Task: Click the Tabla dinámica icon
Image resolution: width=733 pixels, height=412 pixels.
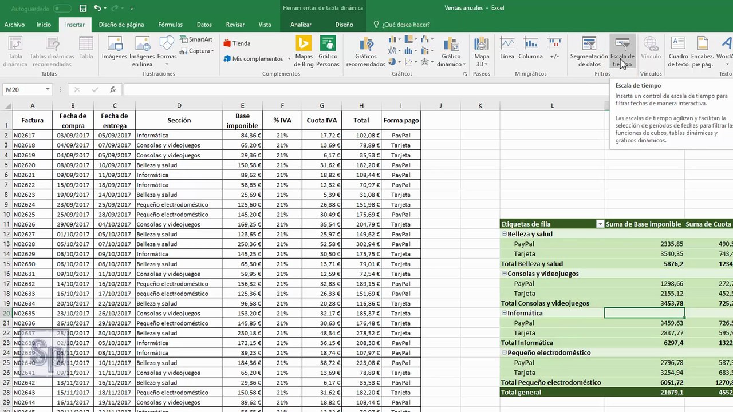Action: coord(15,52)
